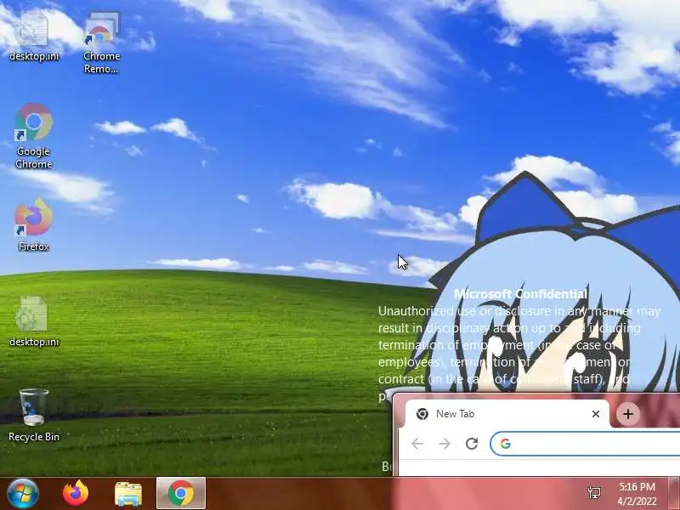Open File Explorer from the taskbar
Image resolution: width=680 pixels, height=510 pixels.
[128, 494]
